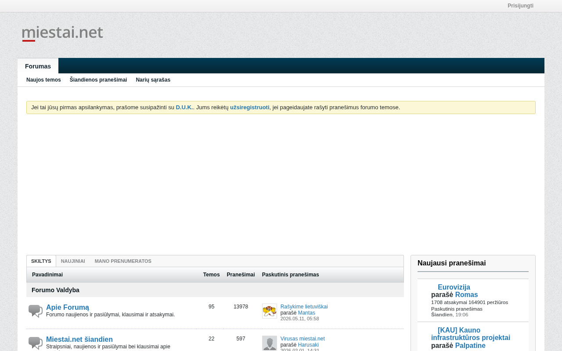Open the D.U.K. link in notice
562x351 pixels.
[x=184, y=107]
